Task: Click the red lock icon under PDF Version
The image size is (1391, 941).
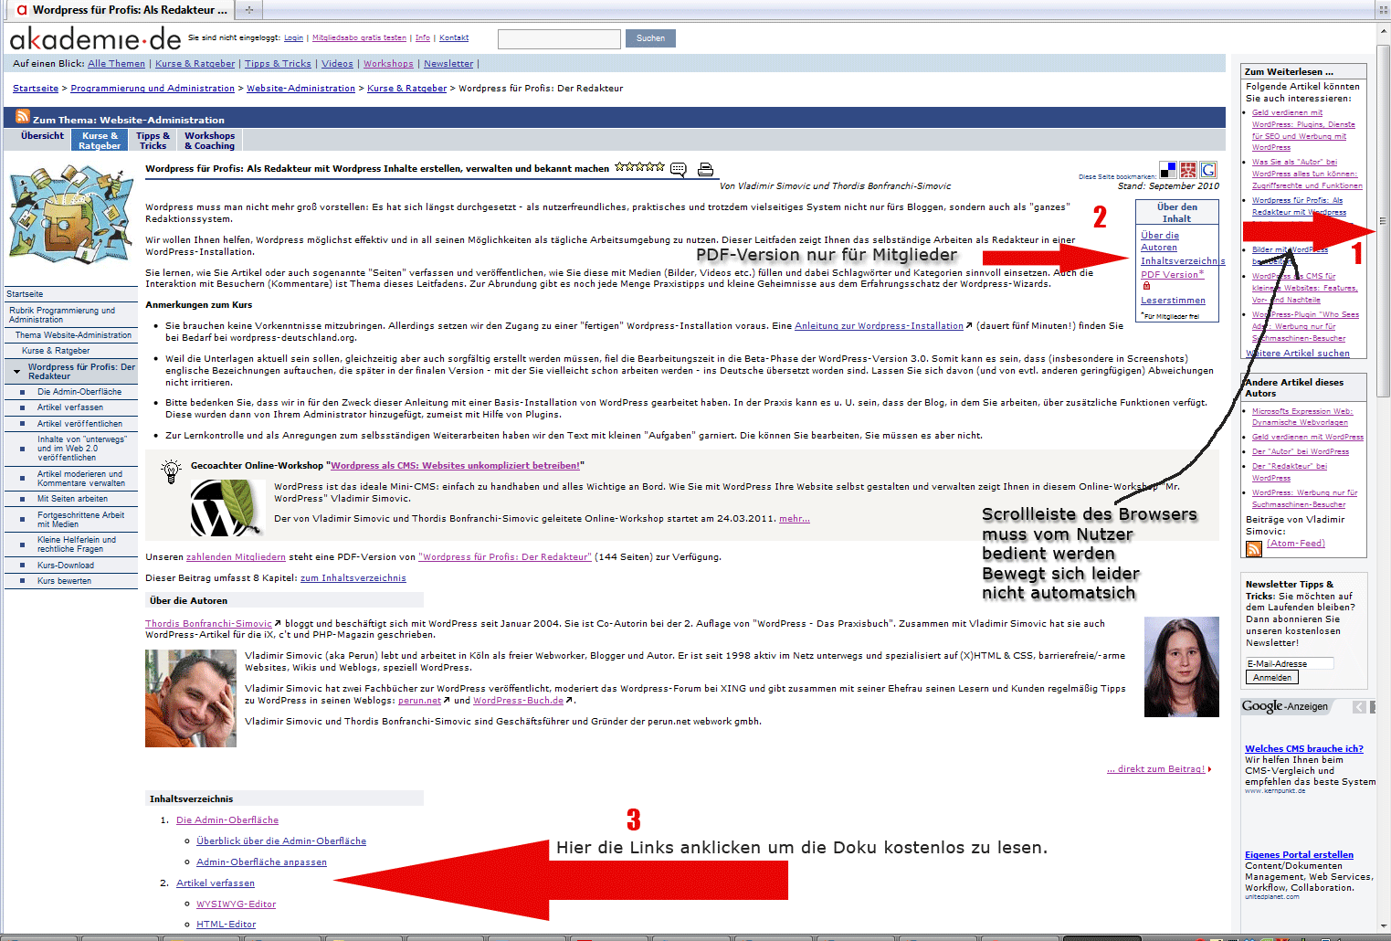Action: click(x=1146, y=286)
